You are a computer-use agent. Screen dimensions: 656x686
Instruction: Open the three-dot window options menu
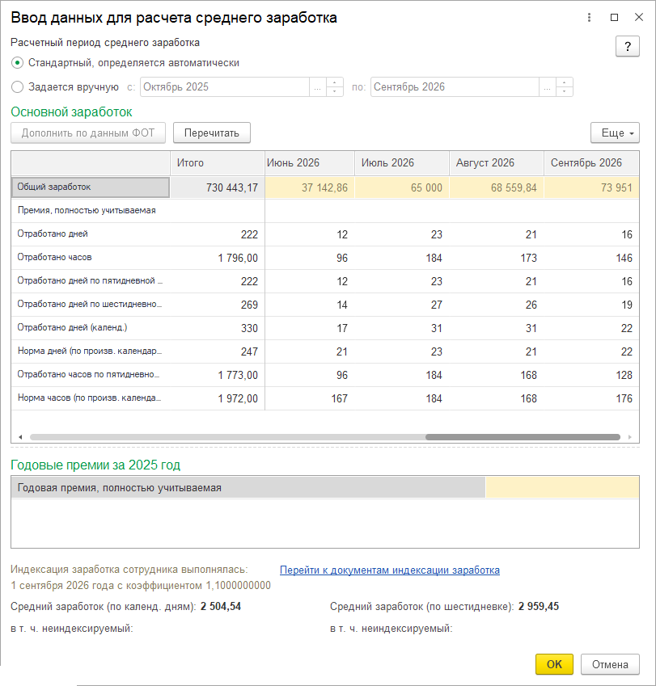[589, 18]
